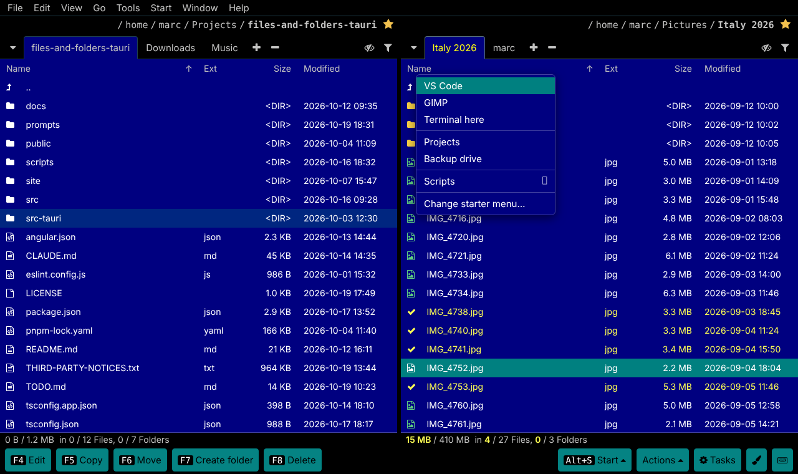
Task: Open the filter in the left pane
Action: [388, 47]
